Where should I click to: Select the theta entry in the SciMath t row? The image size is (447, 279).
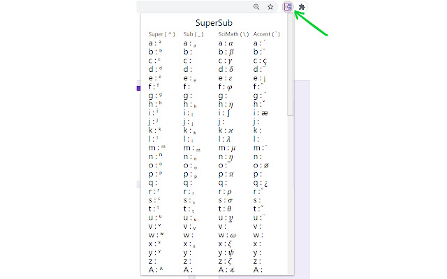pyautogui.click(x=229, y=209)
